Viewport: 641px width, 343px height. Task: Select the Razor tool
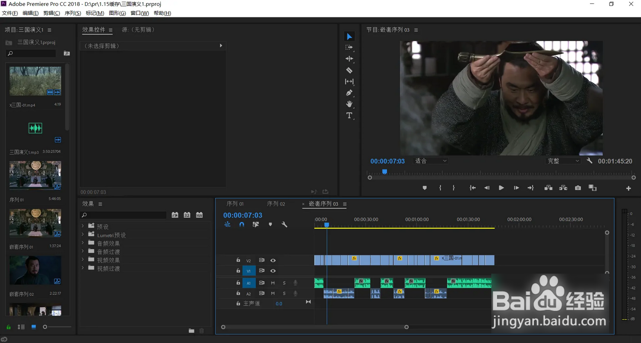pyautogui.click(x=349, y=70)
